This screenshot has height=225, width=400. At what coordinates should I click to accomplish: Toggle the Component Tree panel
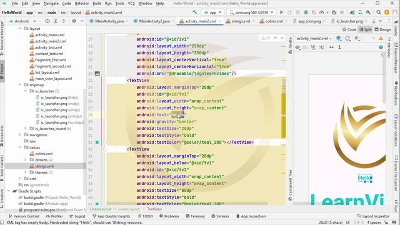[x=290, y=186]
